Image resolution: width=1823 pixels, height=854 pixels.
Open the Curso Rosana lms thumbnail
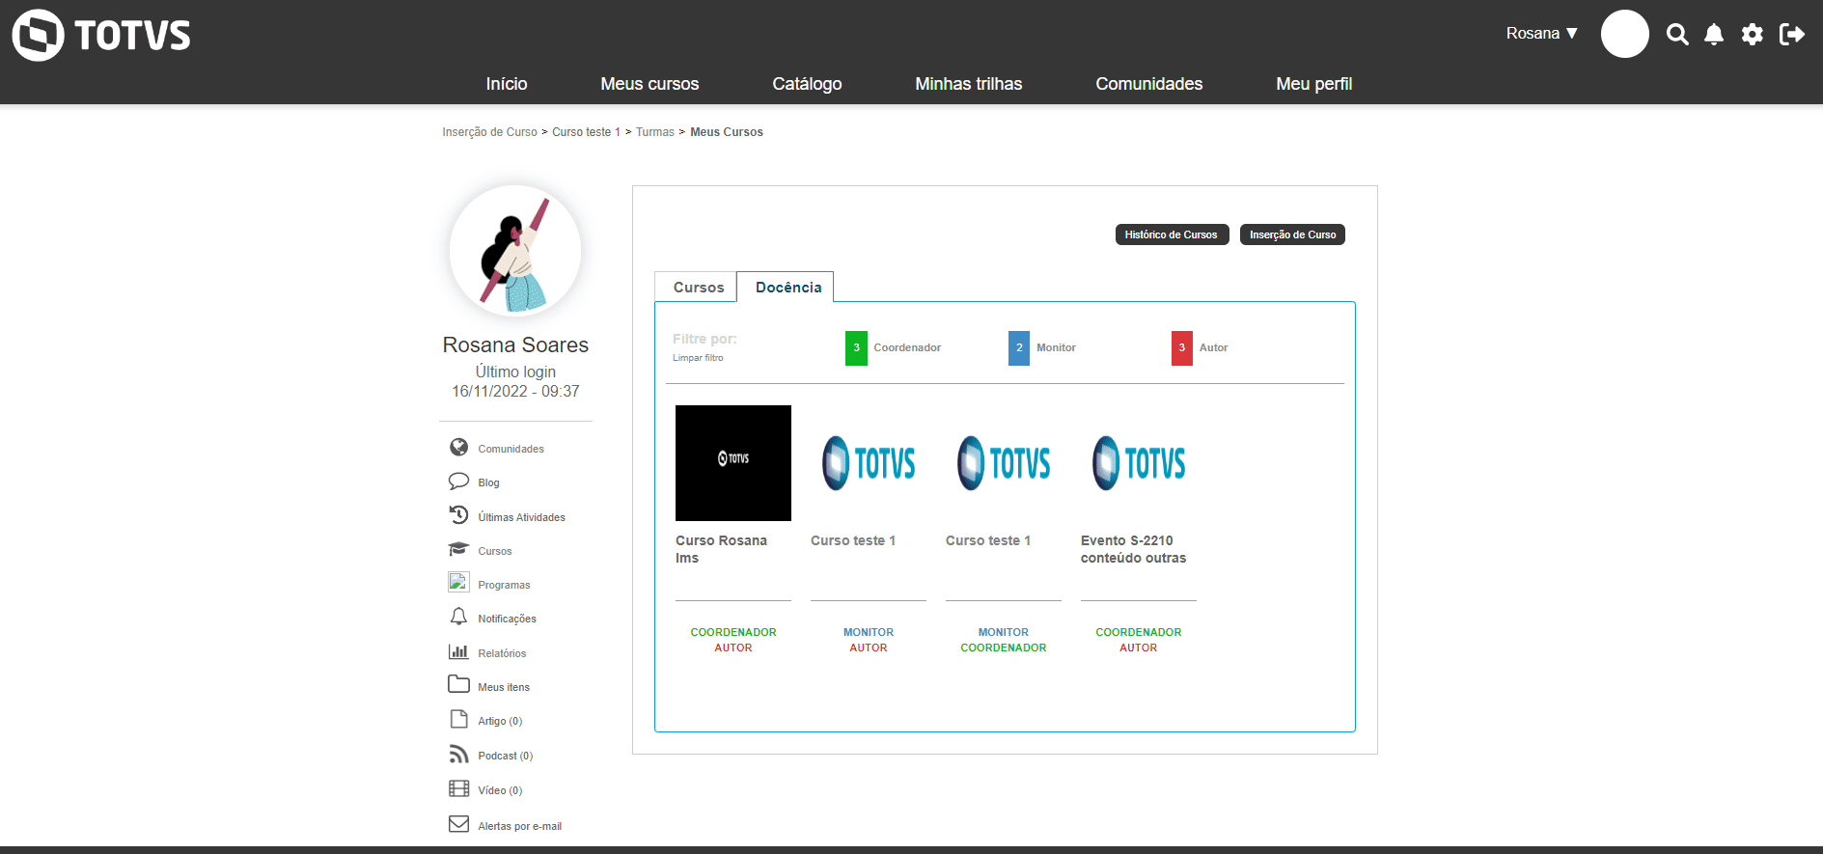[x=733, y=463]
